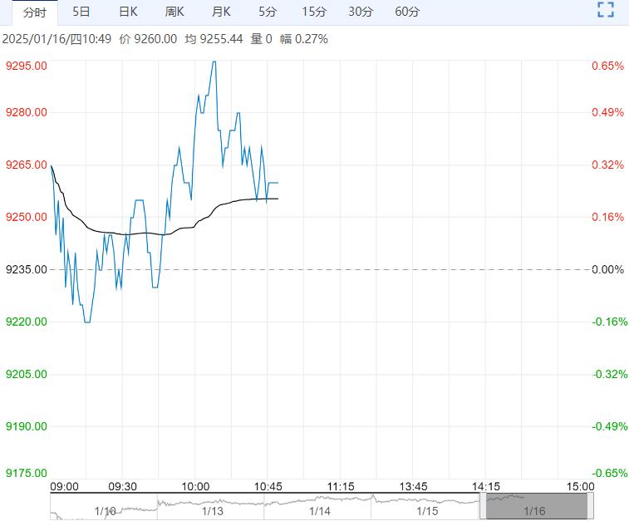Switch to the 分时 intraday tab

(x=35, y=12)
